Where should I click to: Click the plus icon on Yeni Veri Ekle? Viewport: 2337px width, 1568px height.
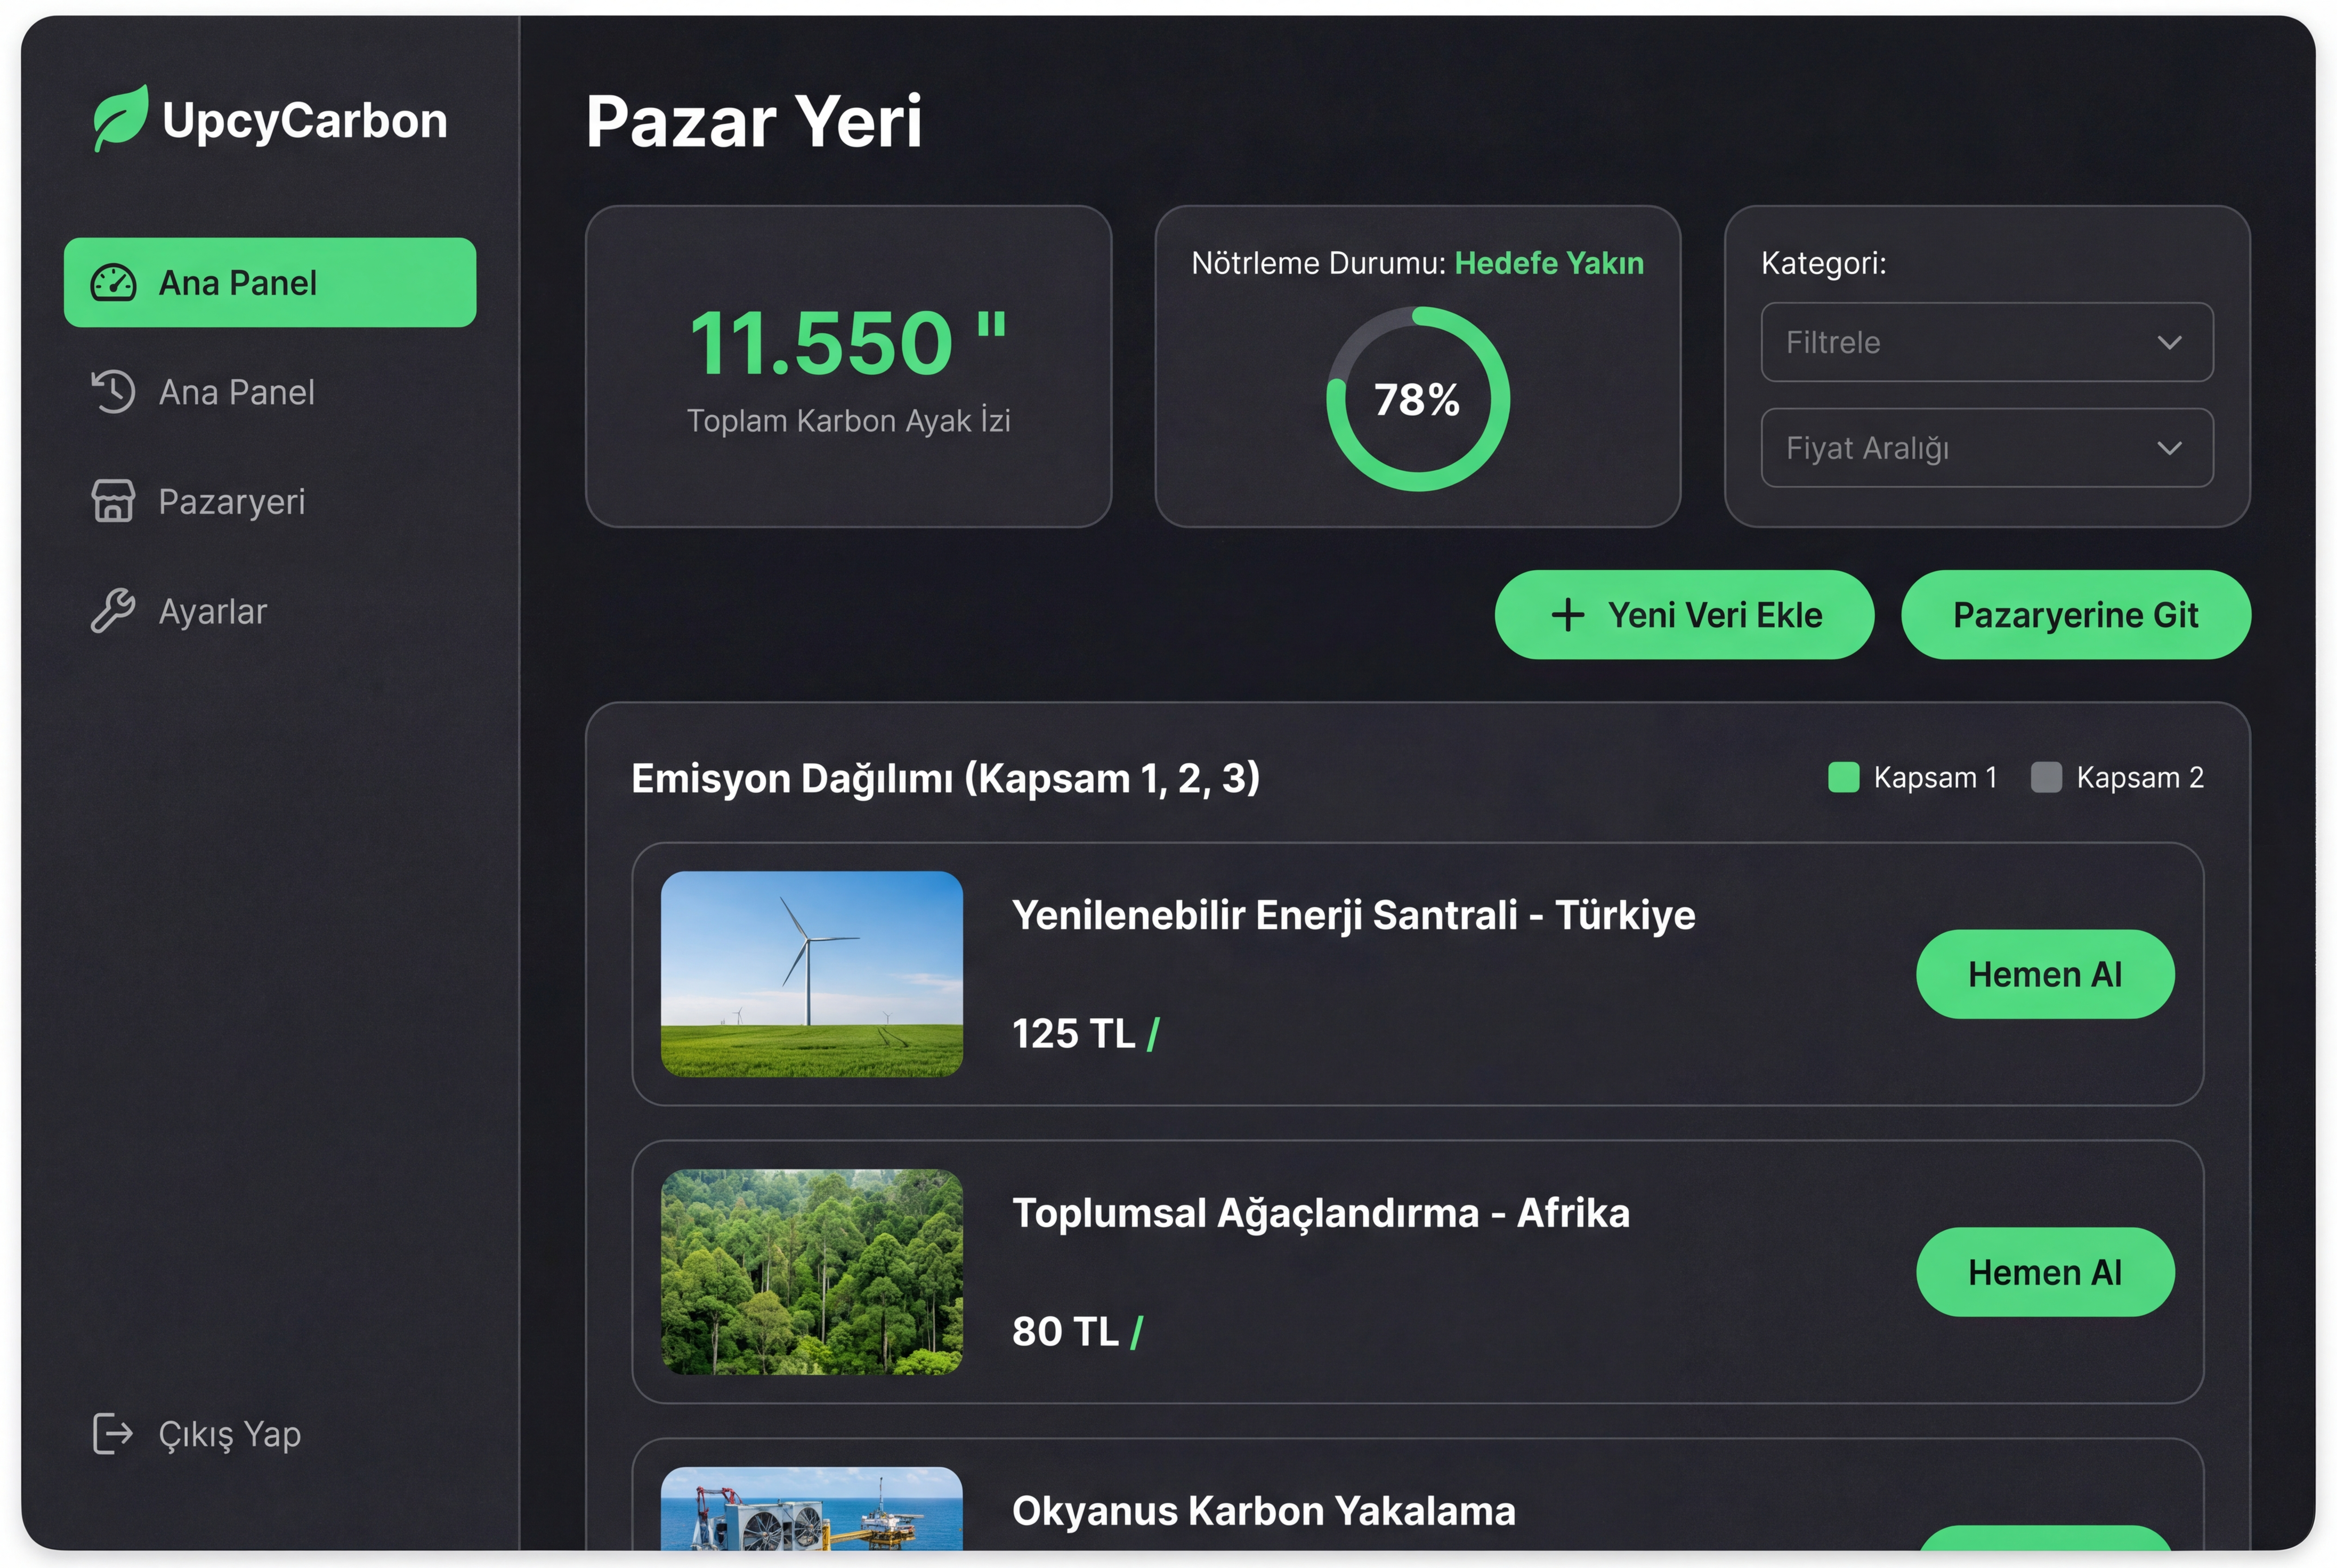click(1567, 615)
